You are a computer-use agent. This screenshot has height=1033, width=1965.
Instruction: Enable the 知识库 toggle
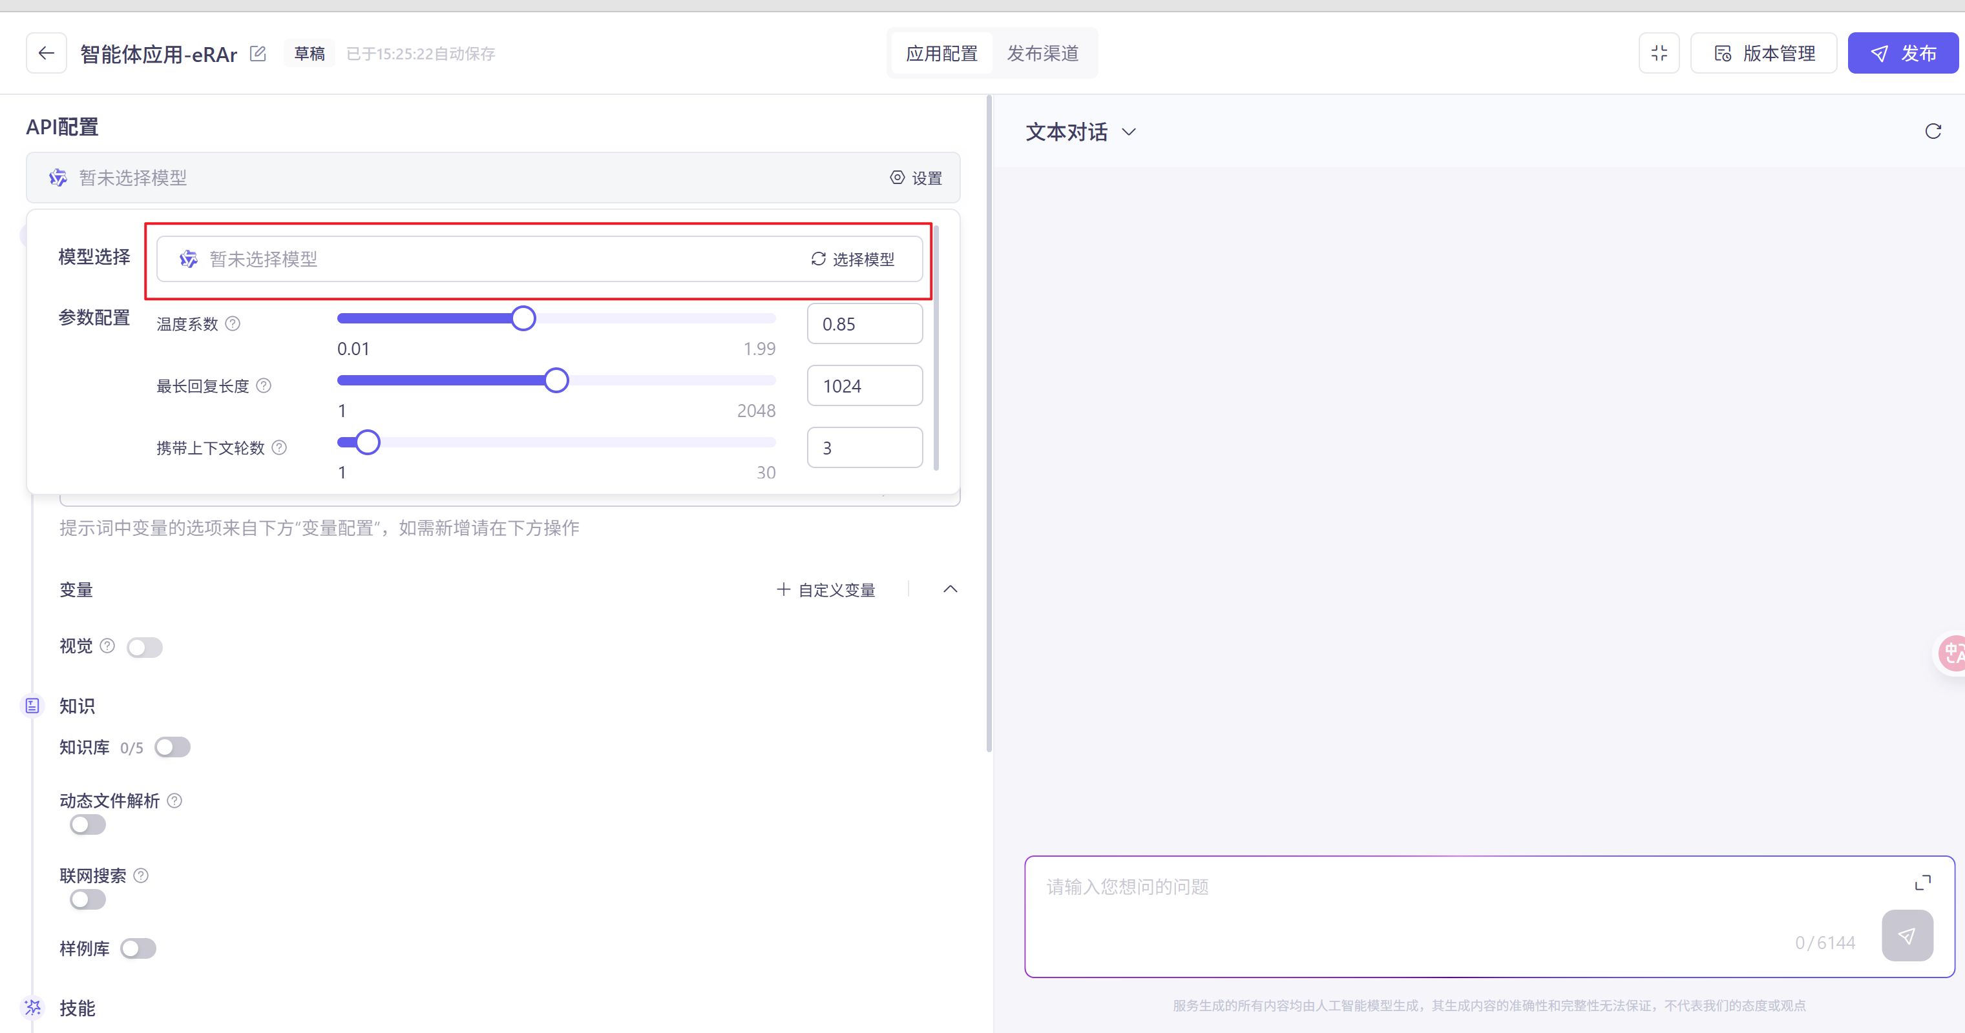click(173, 747)
